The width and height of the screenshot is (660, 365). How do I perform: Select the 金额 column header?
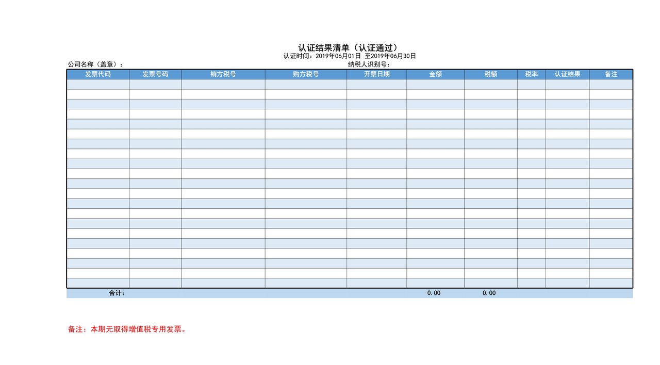click(435, 74)
